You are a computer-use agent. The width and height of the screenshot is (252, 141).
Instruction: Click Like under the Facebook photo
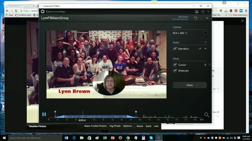pos(156,126)
